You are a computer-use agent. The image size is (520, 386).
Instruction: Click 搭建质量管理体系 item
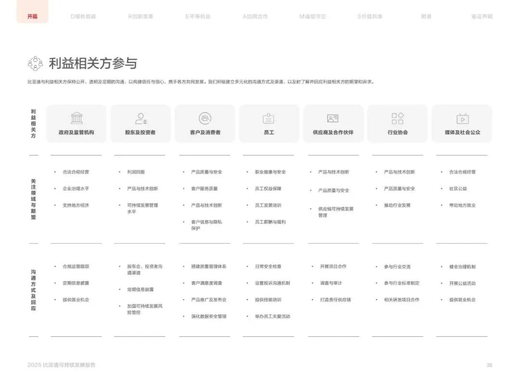pyautogui.click(x=208, y=266)
